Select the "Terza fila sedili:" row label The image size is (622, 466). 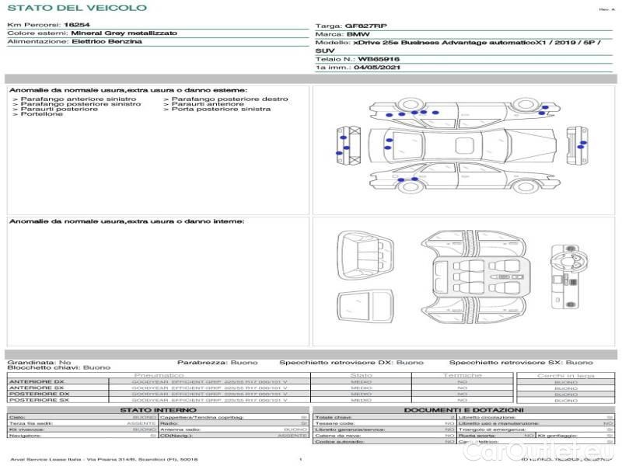click(x=31, y=423)
